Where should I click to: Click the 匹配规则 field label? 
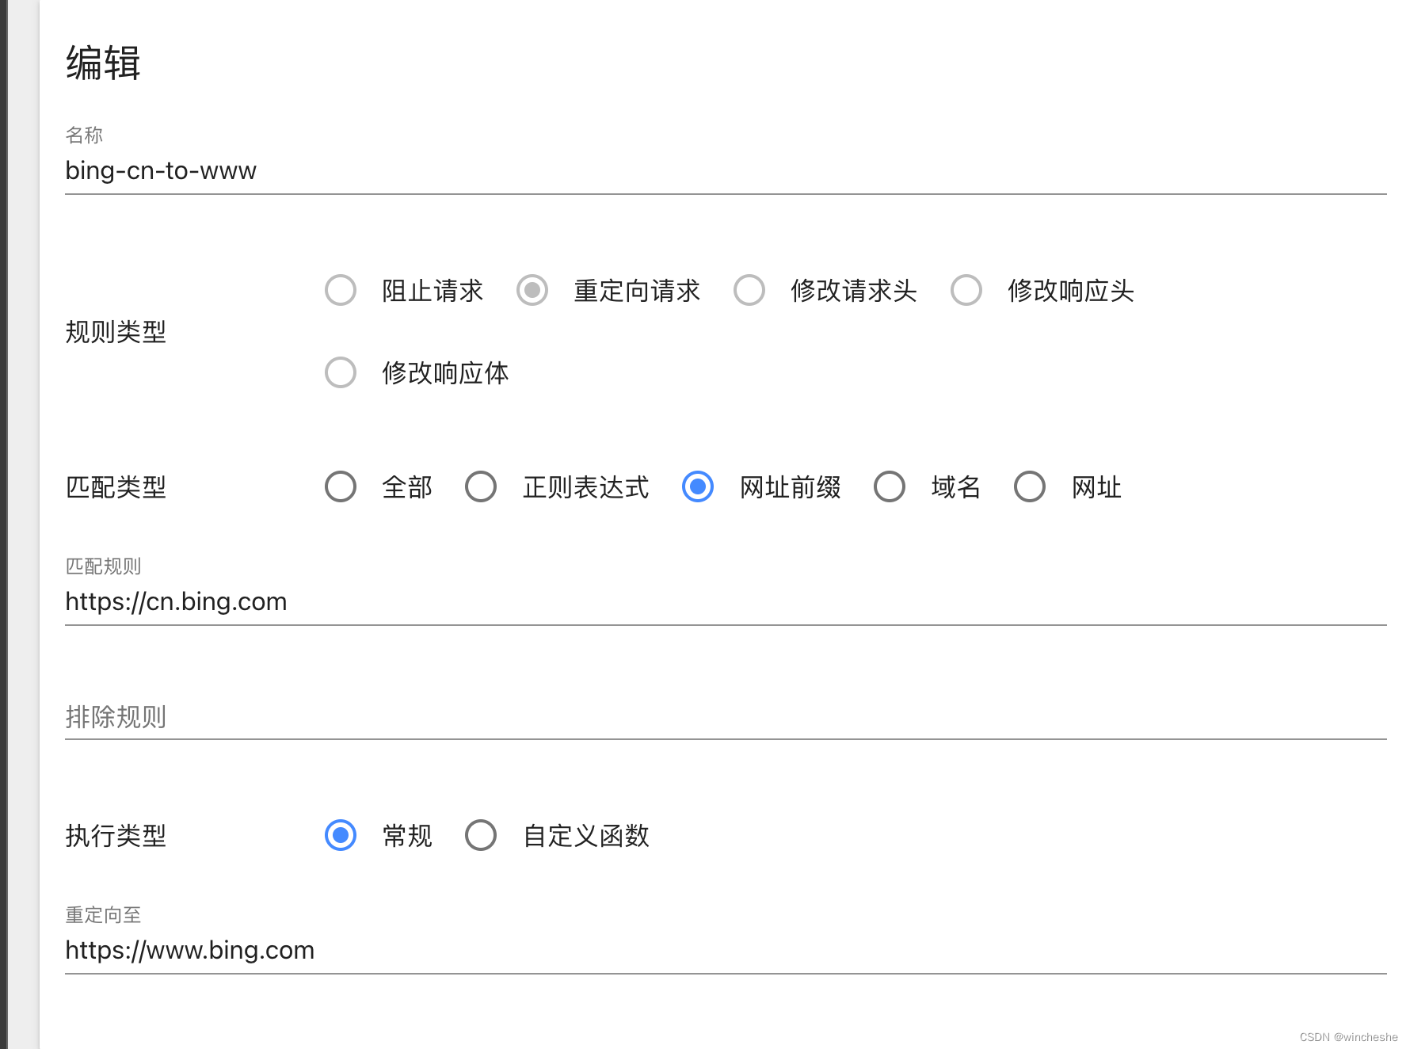coord(103,566)
